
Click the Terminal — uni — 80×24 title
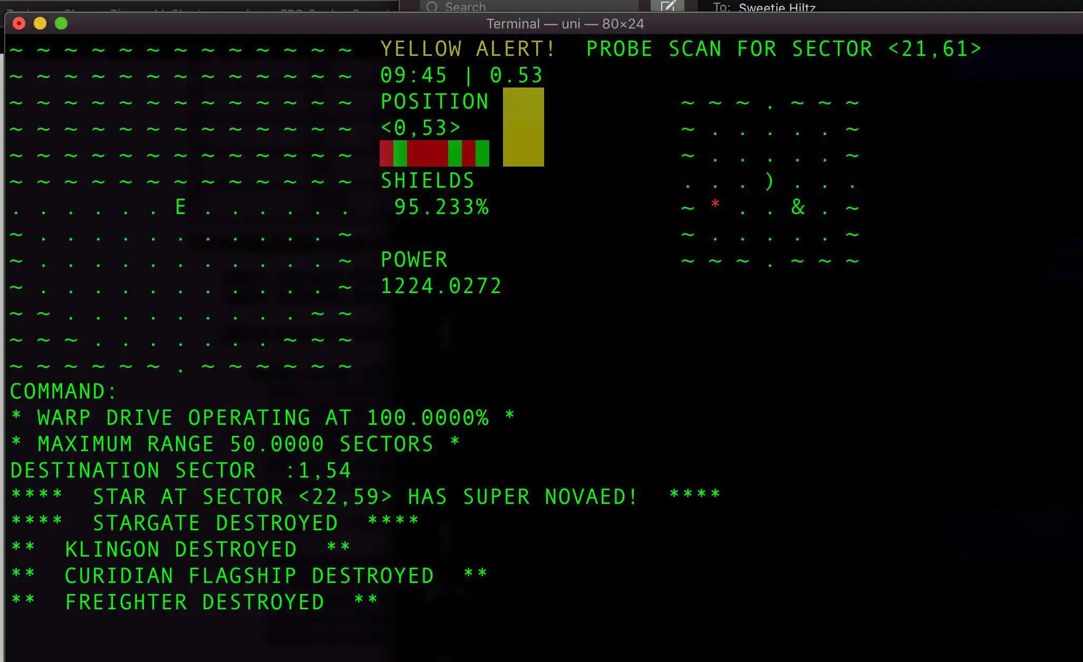565,24
